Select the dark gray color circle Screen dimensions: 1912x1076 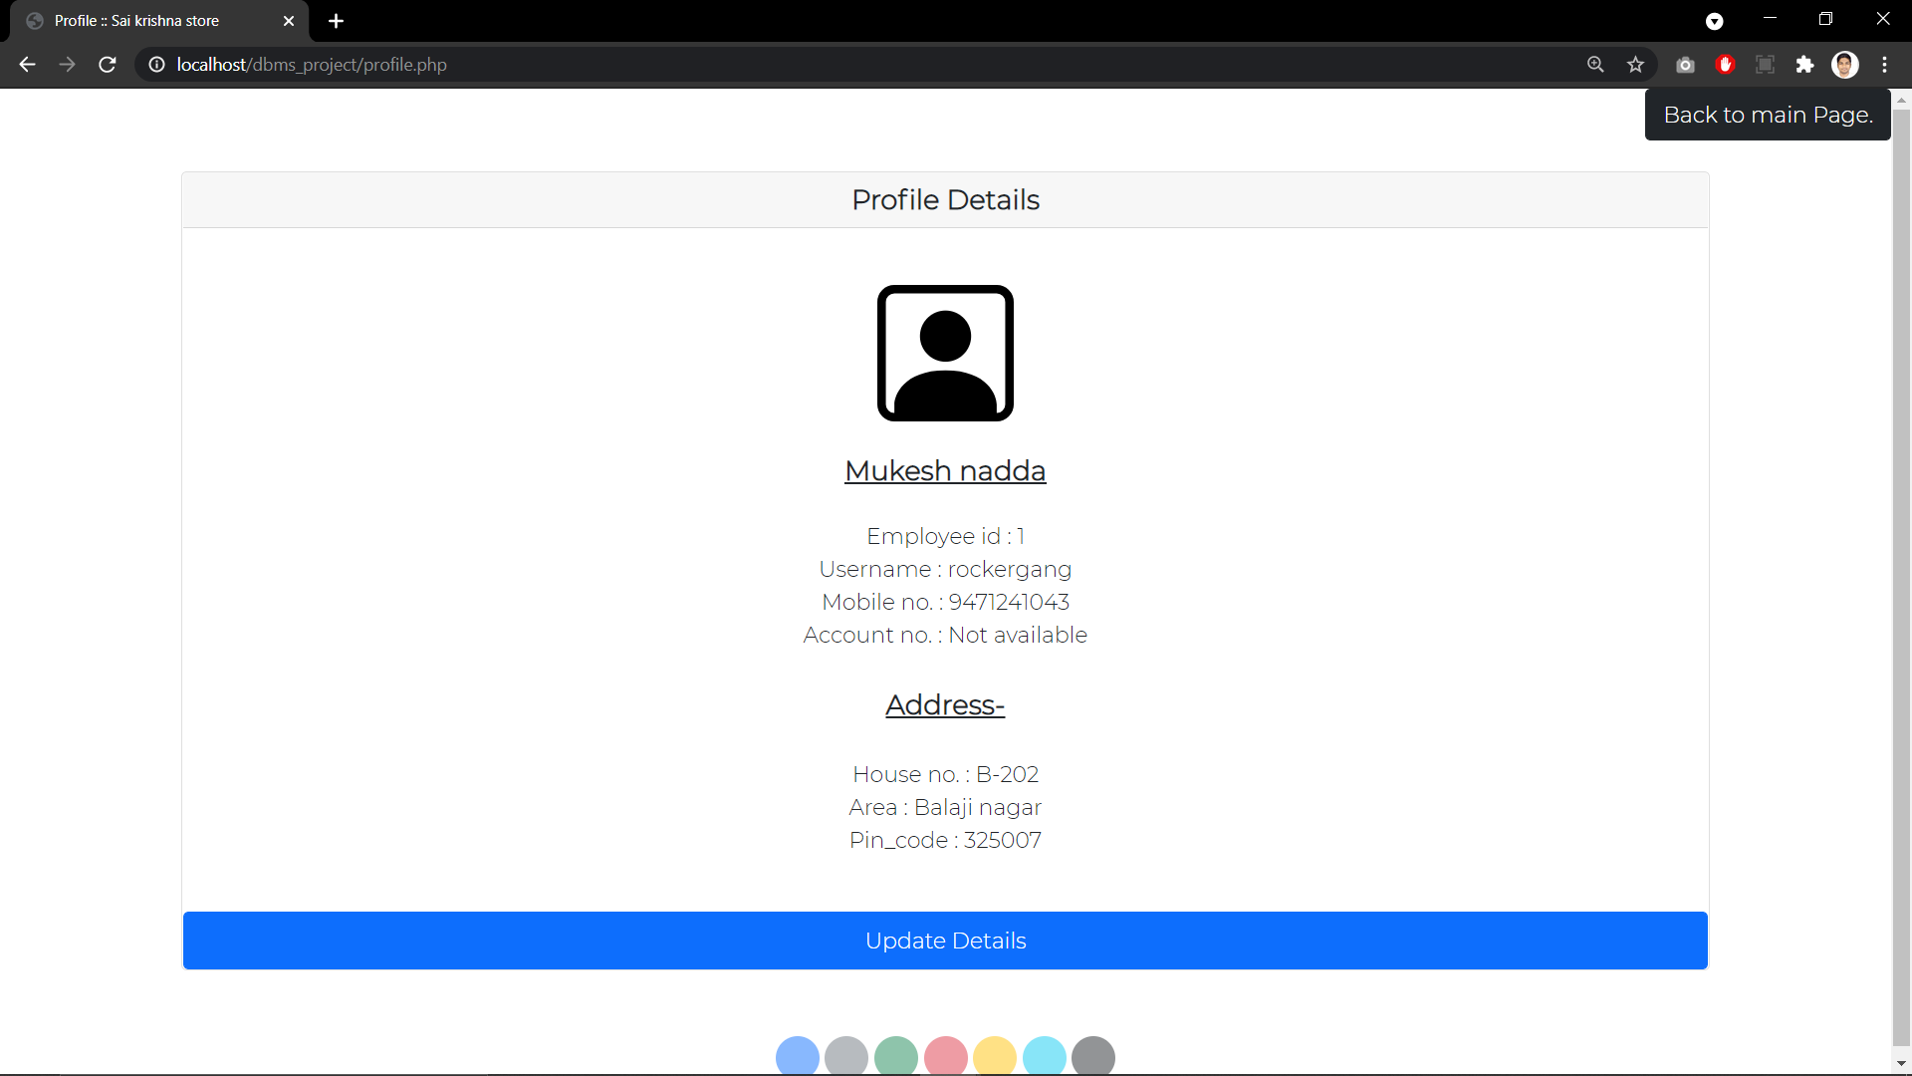pyautogui.click(x=1093, y=1056)
